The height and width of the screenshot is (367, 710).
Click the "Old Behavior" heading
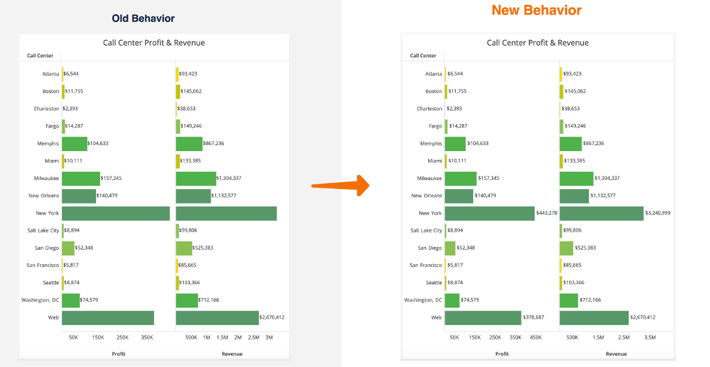pyautogui.click(x=144, y=19)
